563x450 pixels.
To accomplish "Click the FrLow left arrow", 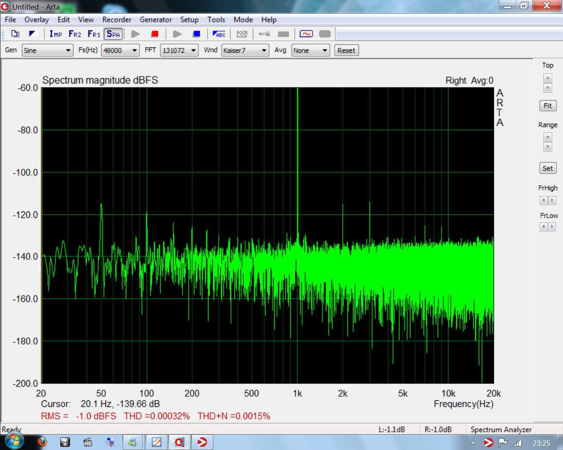I will pyautogui.click(x=544, y=227).
